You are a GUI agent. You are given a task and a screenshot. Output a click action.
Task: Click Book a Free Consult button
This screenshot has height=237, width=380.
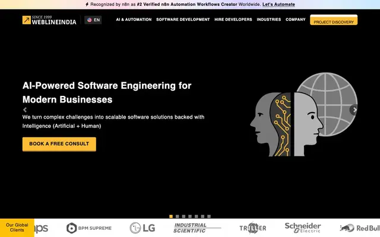(x=59, y=144)
